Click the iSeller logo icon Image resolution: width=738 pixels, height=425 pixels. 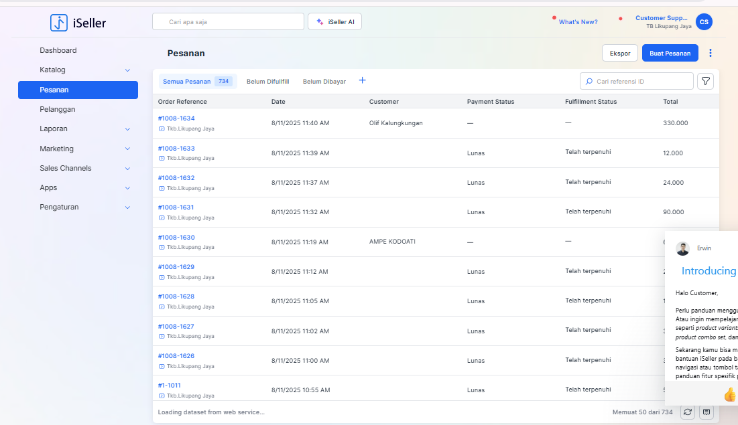point(59,23)
